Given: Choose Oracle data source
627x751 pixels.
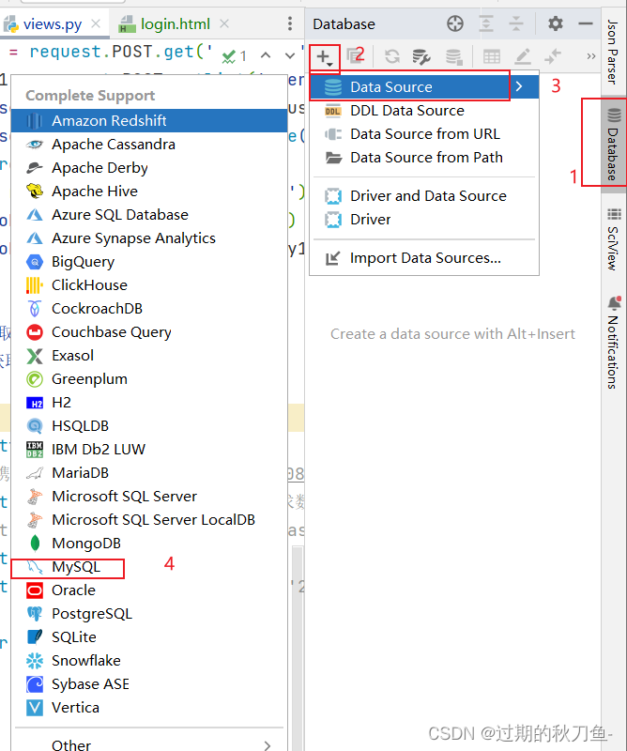Looking at the screenshot, I should pos(149,590).
